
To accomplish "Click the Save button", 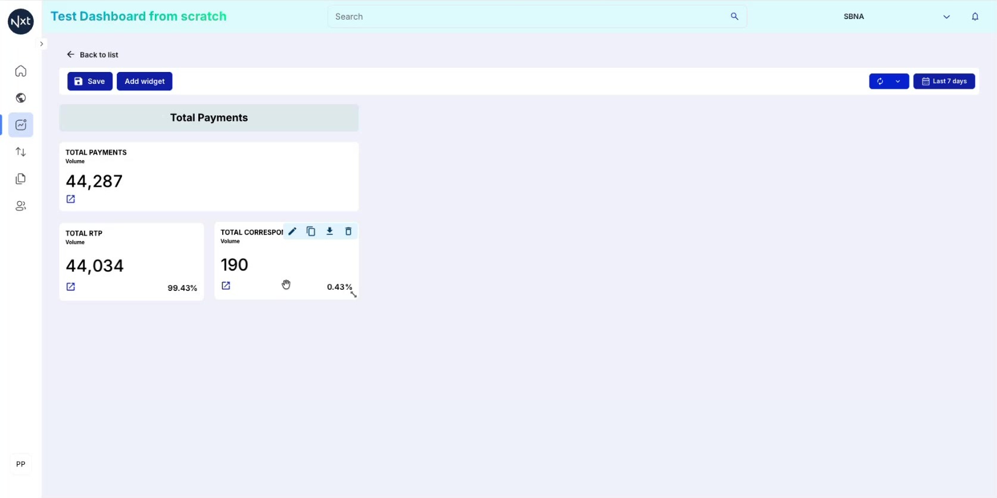I will pos(90,82).
